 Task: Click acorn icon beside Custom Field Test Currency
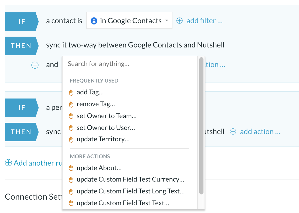(x=71, y=180)
